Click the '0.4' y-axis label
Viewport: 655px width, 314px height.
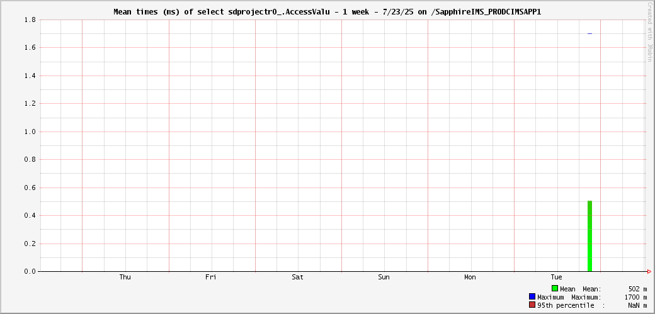click(x=30, y=215)
